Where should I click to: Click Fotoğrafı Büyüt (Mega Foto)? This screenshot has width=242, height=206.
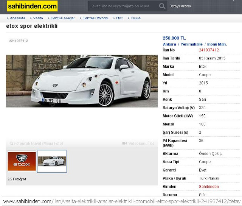point(39,144)
